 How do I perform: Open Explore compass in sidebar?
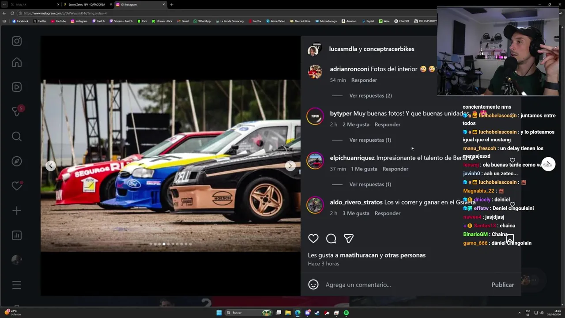17,161
